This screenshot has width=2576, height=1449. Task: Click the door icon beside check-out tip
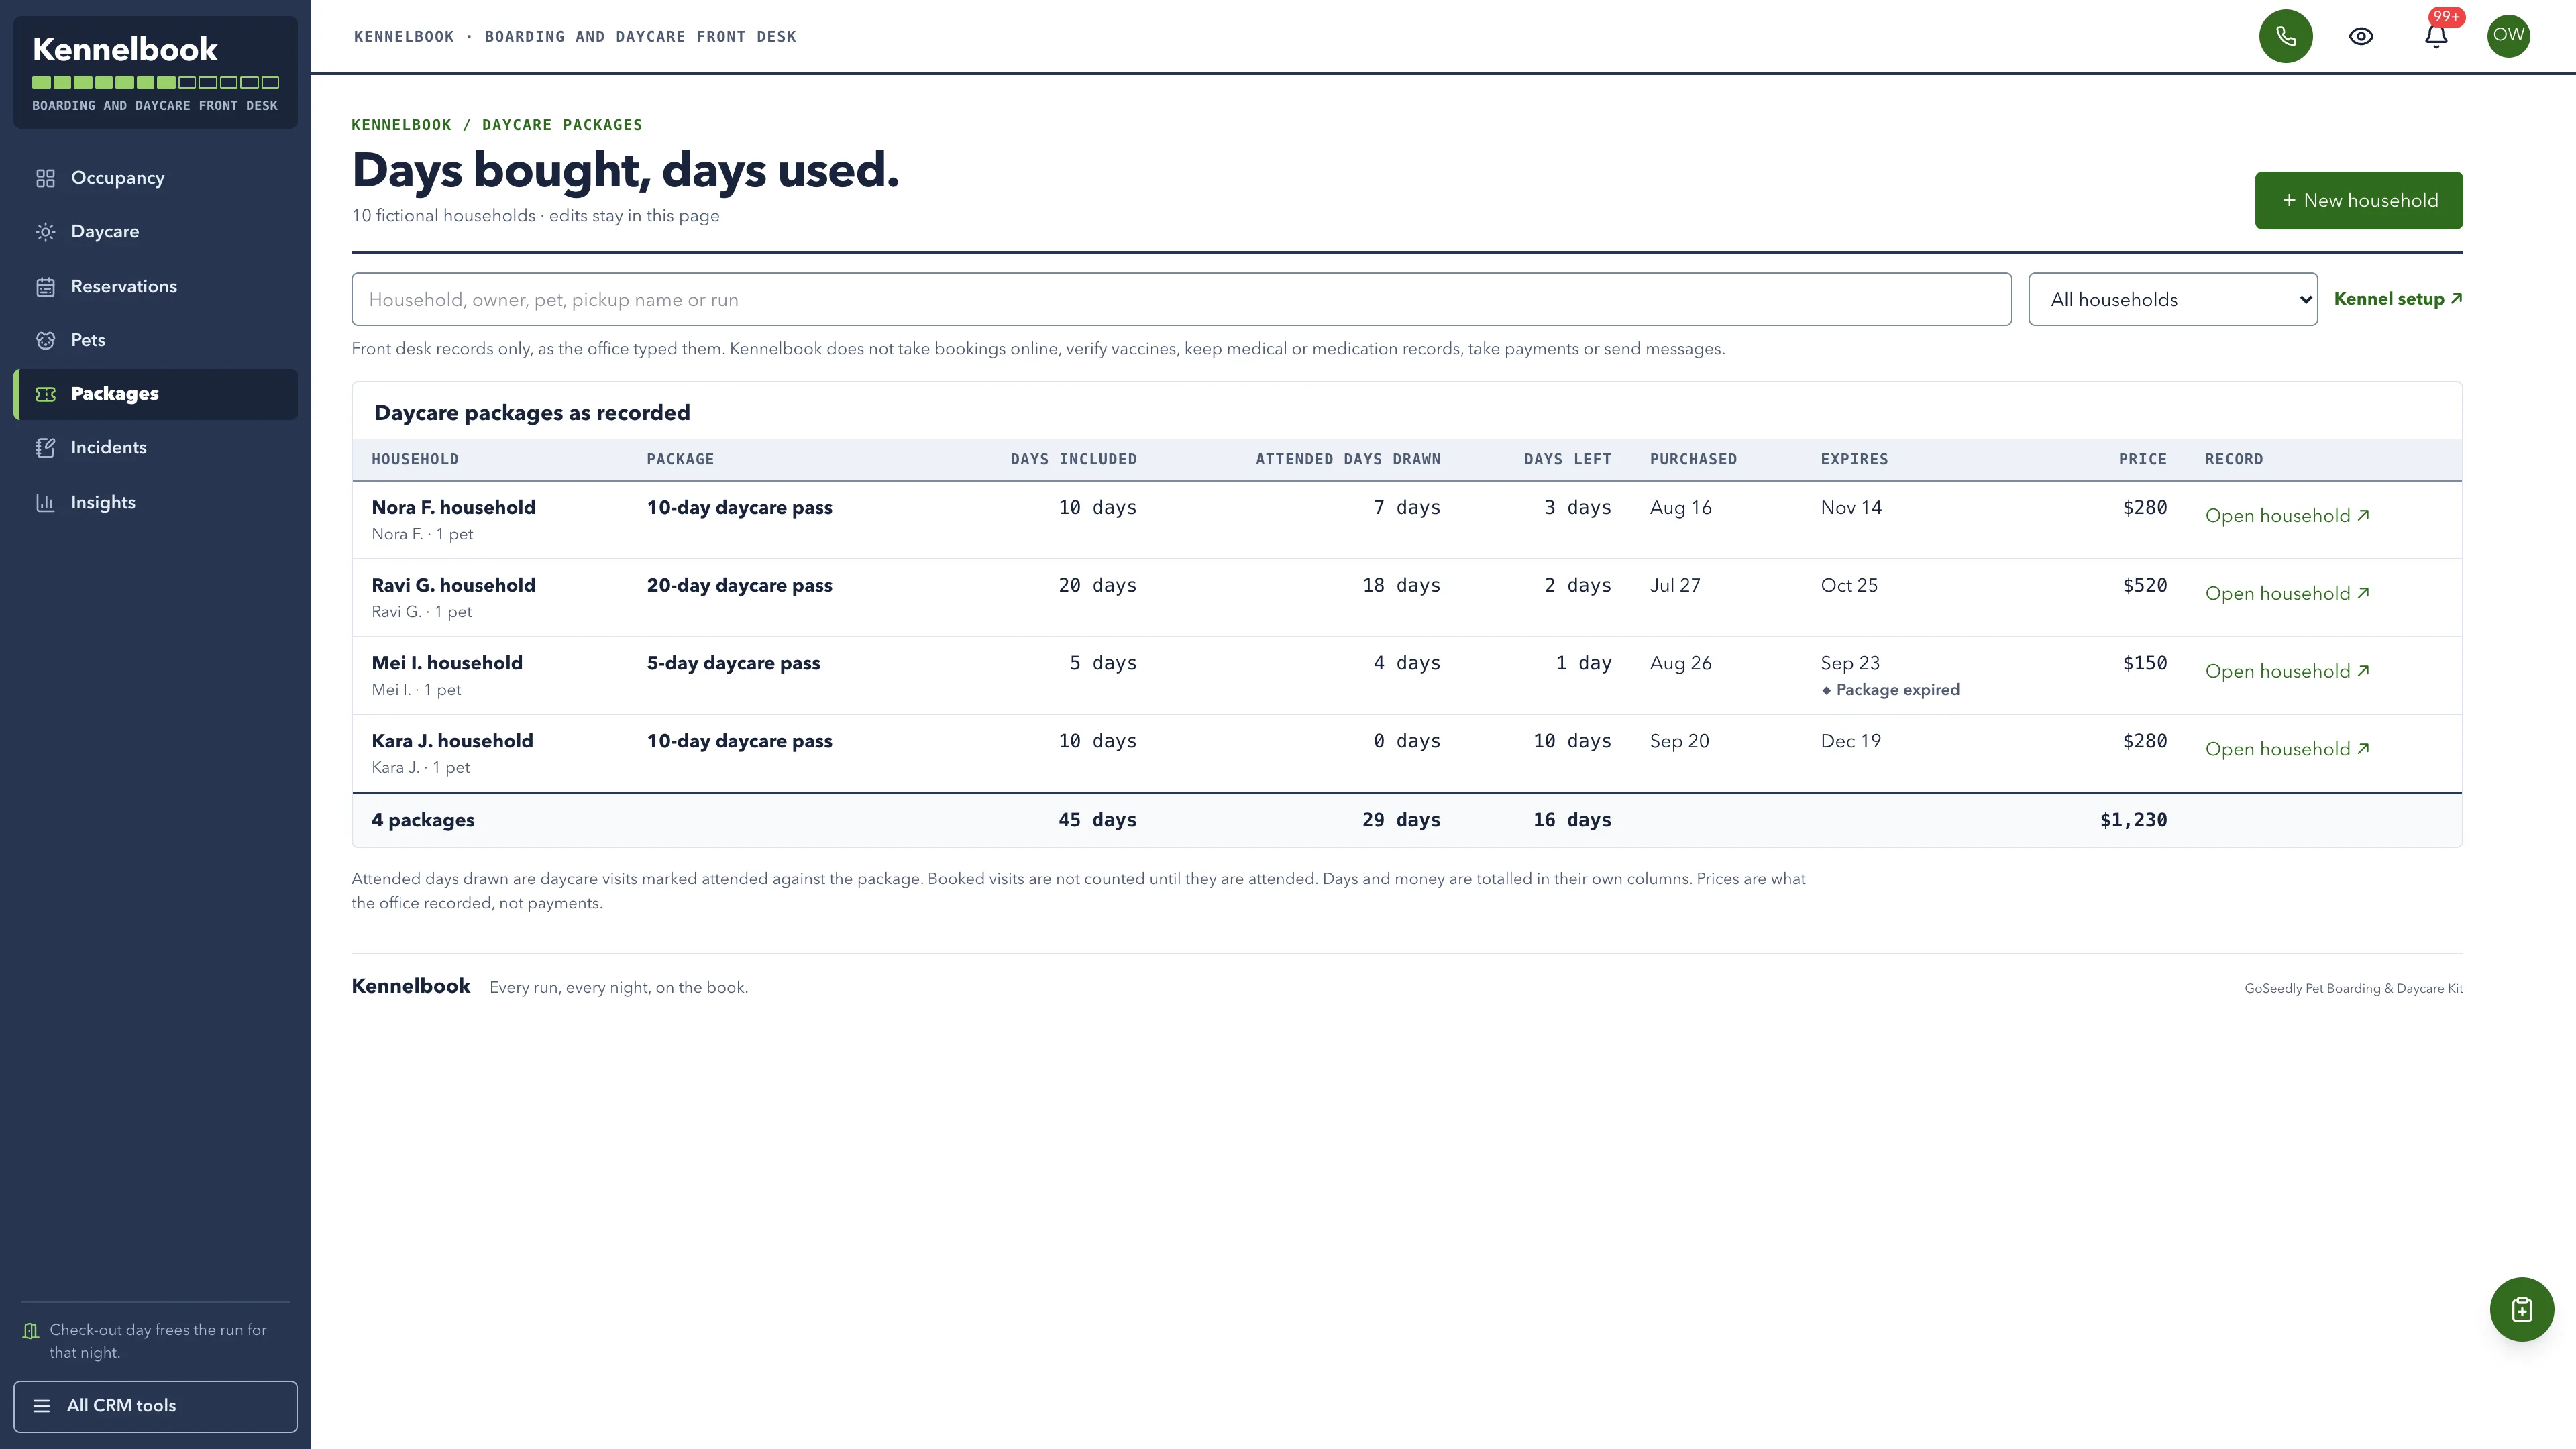click(31, 1331)
